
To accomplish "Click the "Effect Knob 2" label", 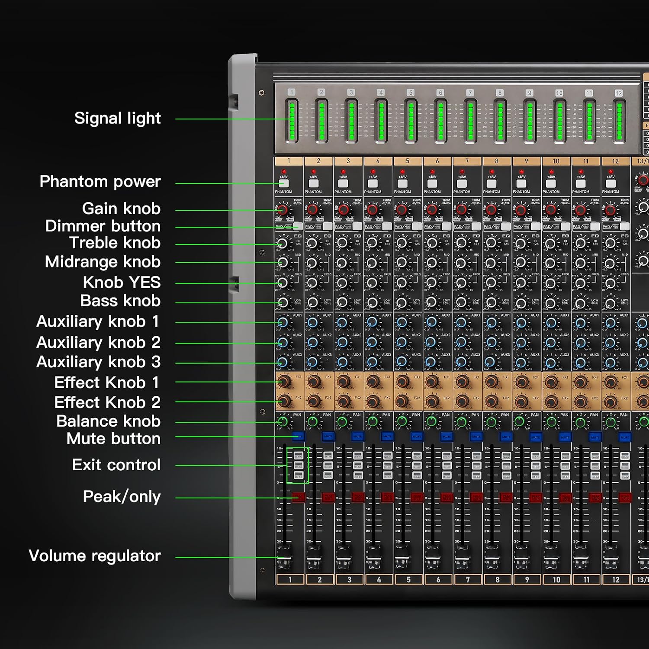I will (x=107, y=402).
